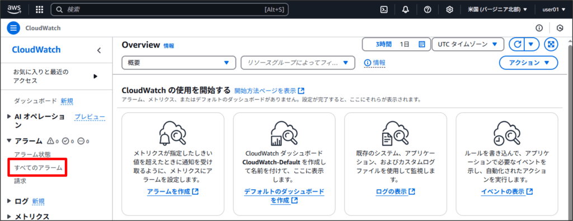Open the 概要 dropdown
Viewport: 573px width, 221px height.
pyautogui.click(x=179, y=63)
